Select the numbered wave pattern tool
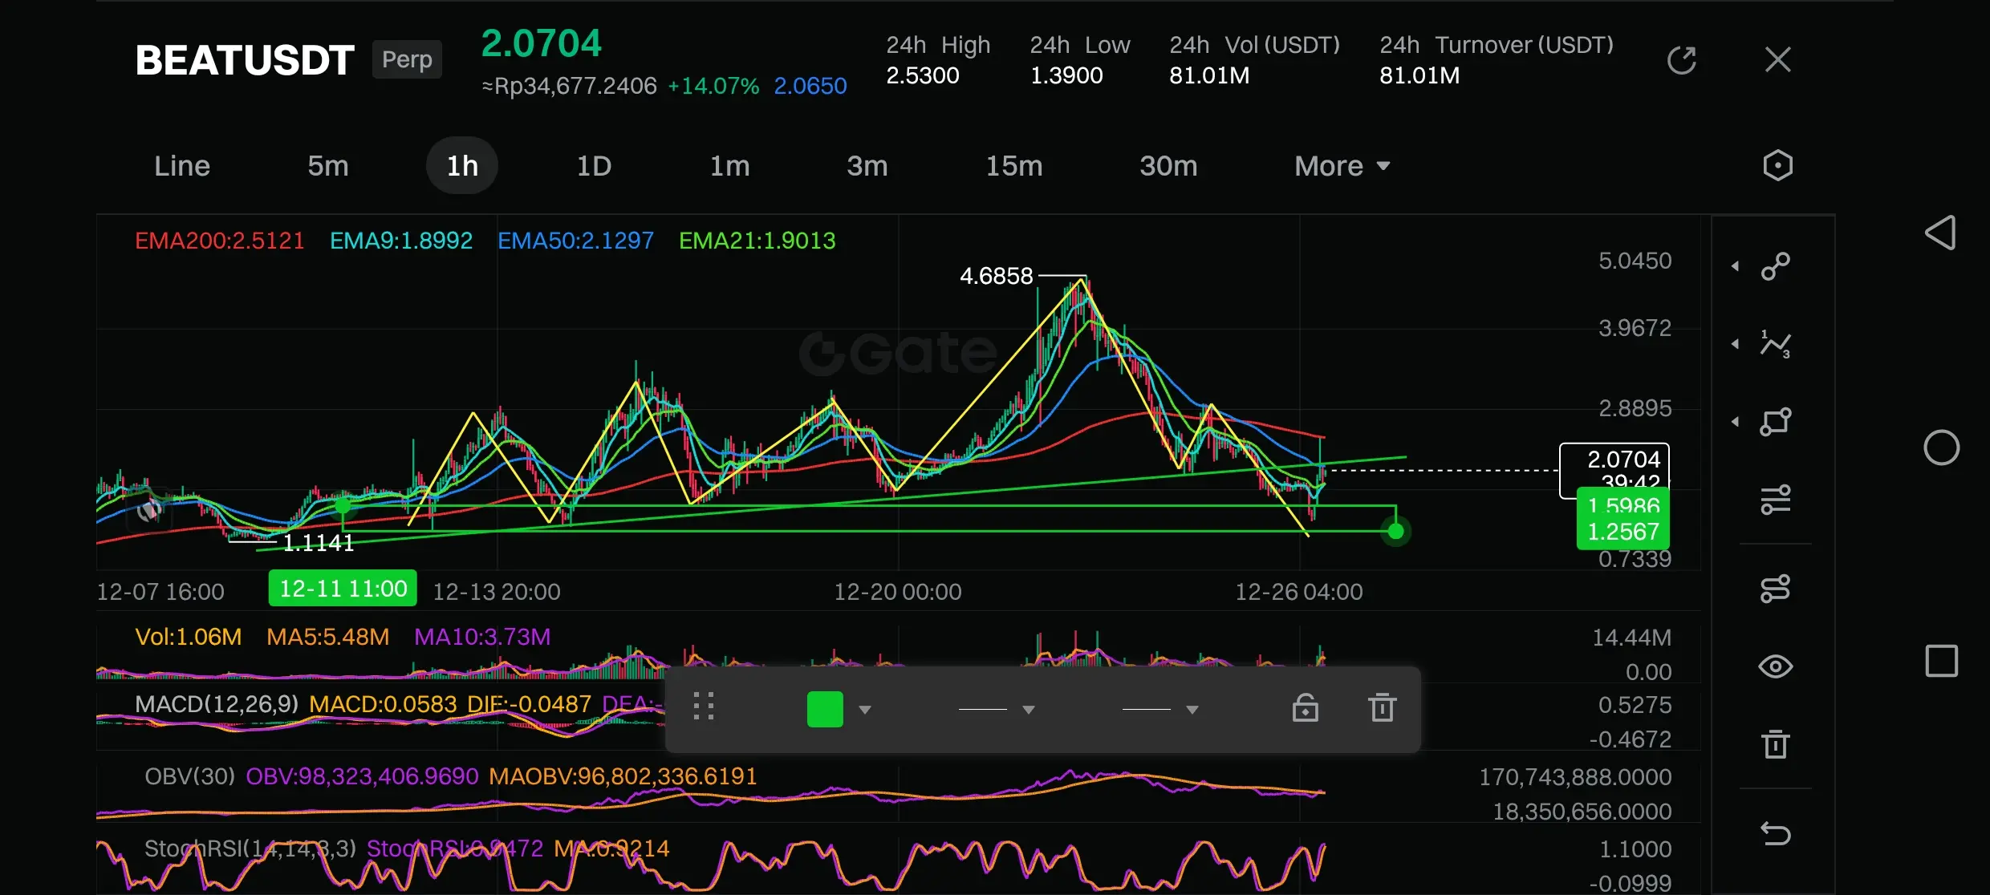Screen dimensions: 1990x895 1775,344
